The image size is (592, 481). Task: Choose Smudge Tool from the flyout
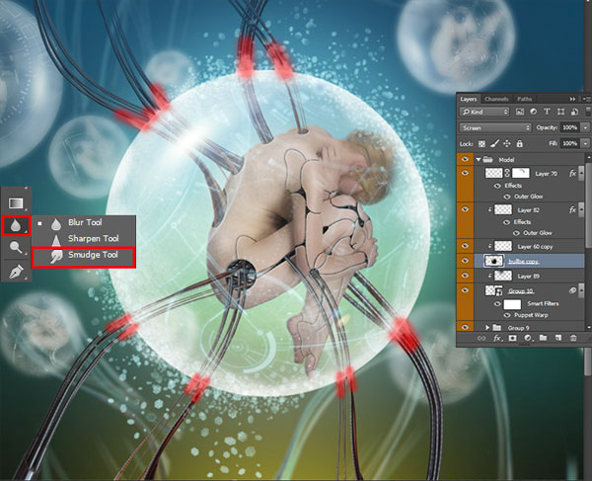point(84,258)
